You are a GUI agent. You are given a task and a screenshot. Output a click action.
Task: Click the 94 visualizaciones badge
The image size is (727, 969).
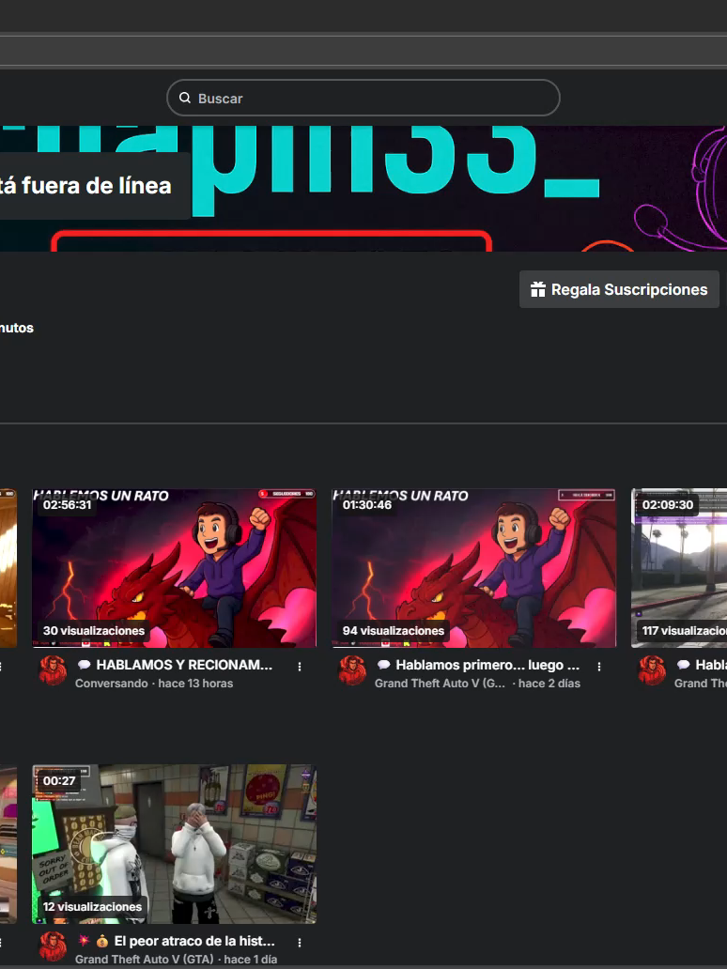point(394,630)
